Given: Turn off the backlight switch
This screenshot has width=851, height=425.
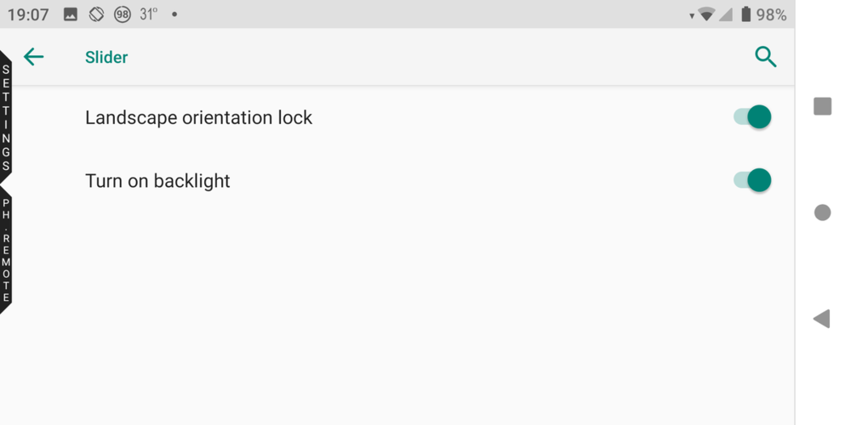Looking at the screenshot, I should point(752,180).
